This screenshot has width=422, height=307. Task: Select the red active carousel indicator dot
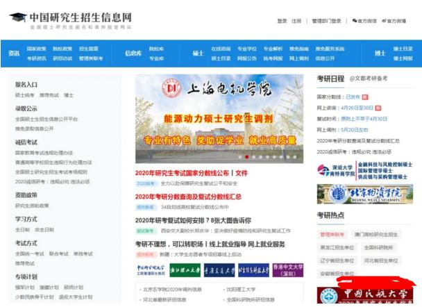pyautogui.click(x=246, y=157)
